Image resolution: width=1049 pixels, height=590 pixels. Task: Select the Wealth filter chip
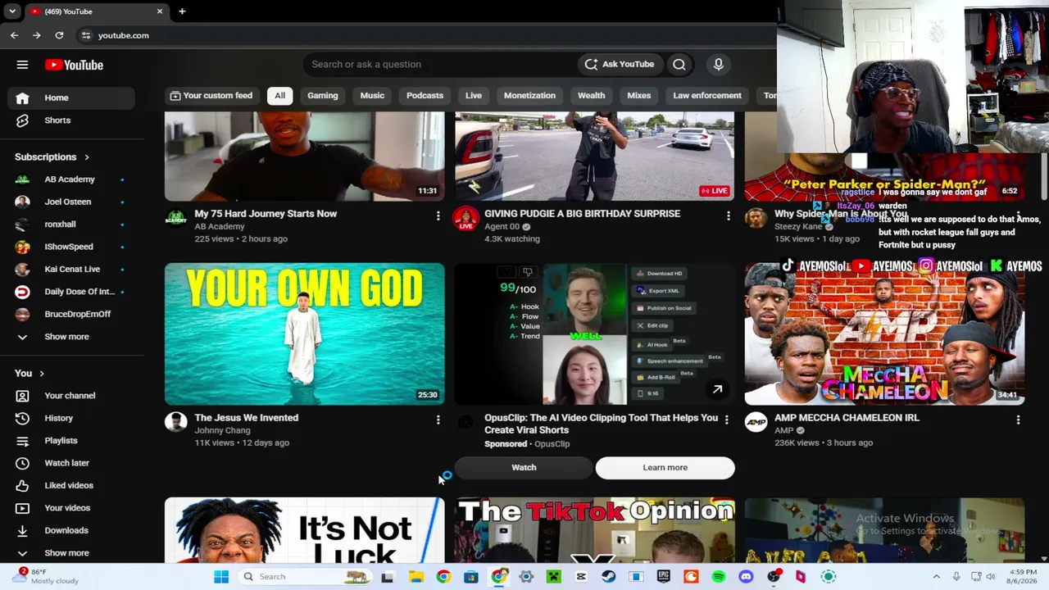[591, 96]
